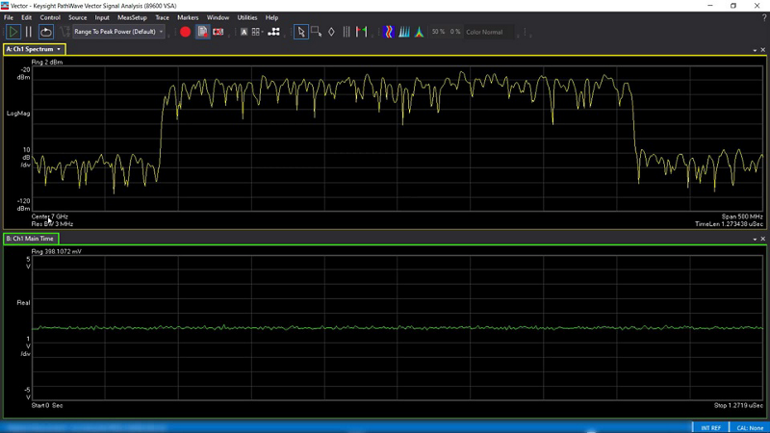
Task: Toggle the band power vertical bars marker tool
Action: 346,32
